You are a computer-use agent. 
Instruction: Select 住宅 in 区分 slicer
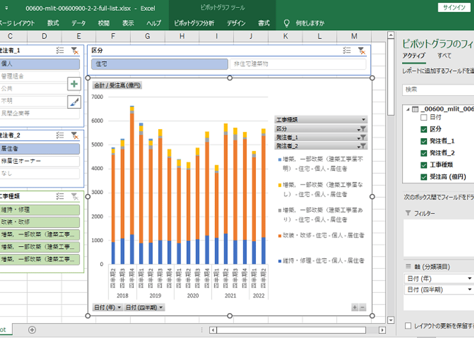(x=160, y=64)
